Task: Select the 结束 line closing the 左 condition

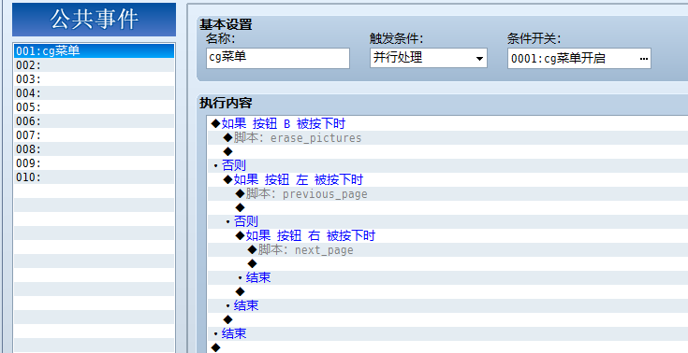Action: click(447, 305)
